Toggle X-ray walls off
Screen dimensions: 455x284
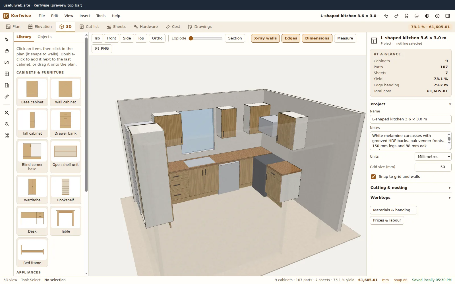265,38
